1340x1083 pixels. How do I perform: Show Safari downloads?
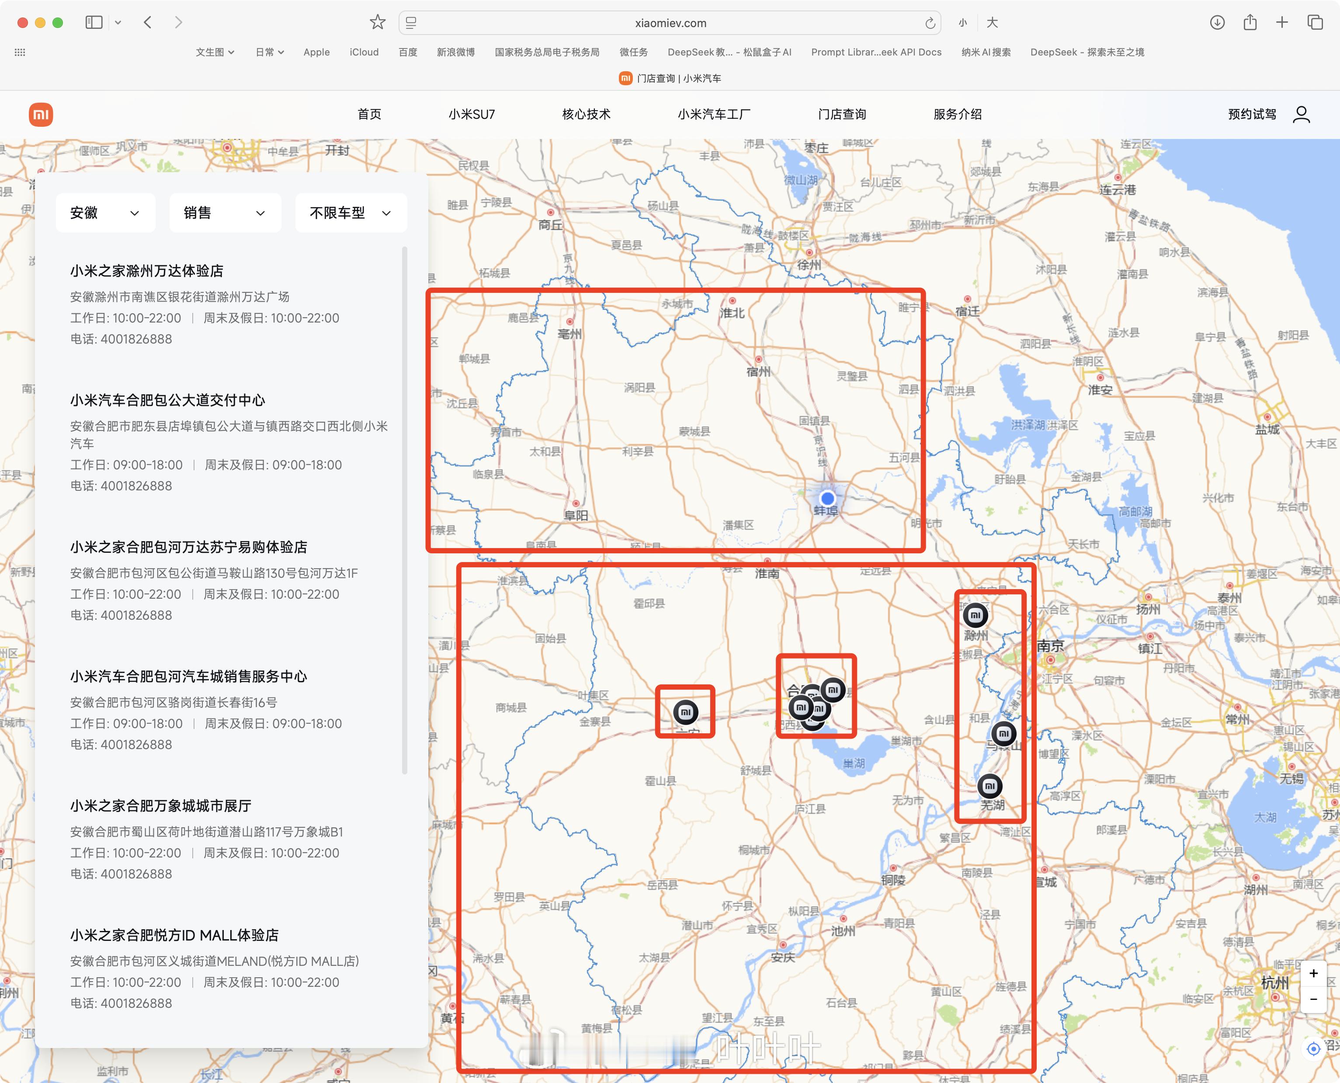(x=1217, y=22)
